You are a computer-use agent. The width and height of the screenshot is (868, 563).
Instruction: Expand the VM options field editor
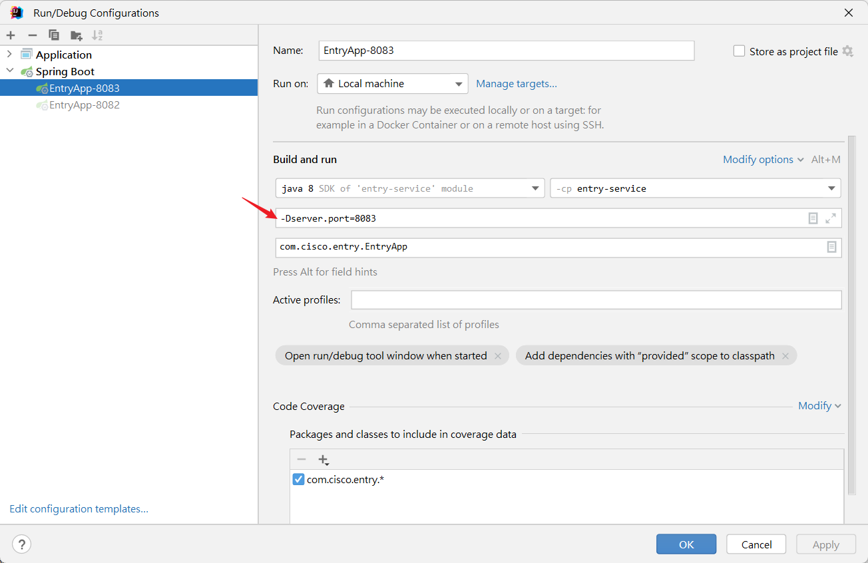coord(831,218)
